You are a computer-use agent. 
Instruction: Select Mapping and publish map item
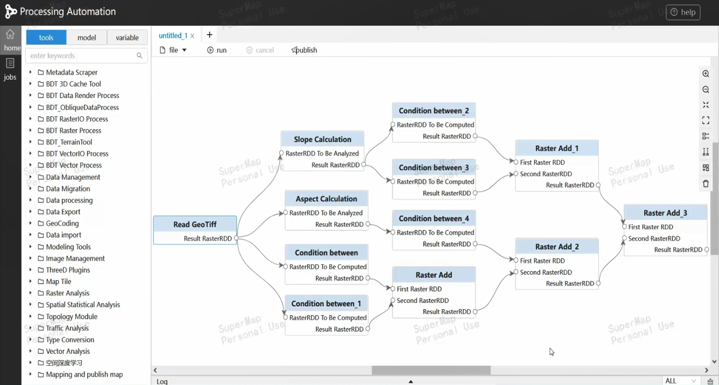click(84, 375)
